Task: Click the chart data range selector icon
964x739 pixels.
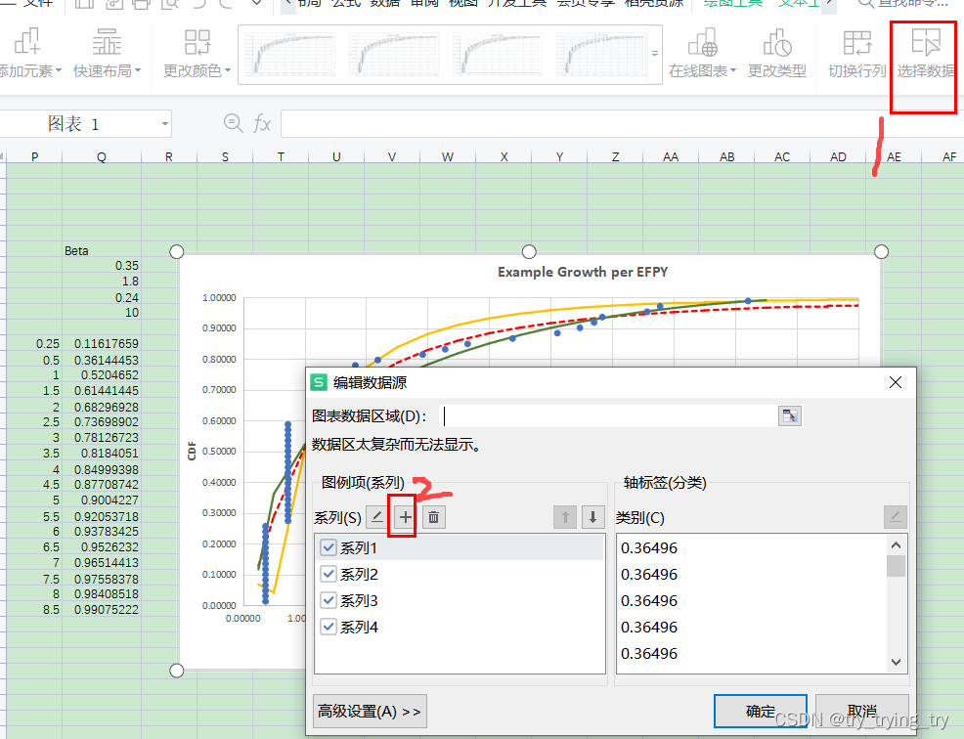Action: 789,416
